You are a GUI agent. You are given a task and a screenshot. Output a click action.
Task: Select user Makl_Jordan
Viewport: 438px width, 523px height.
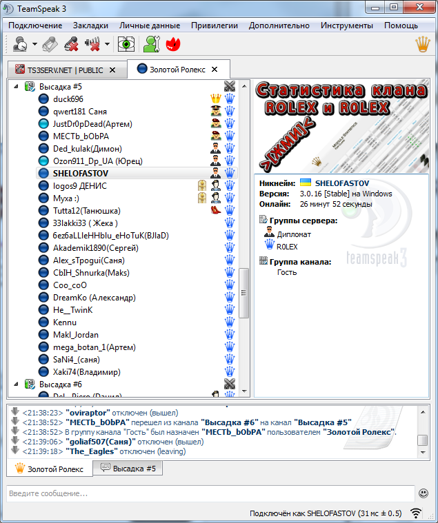[76, 335]
